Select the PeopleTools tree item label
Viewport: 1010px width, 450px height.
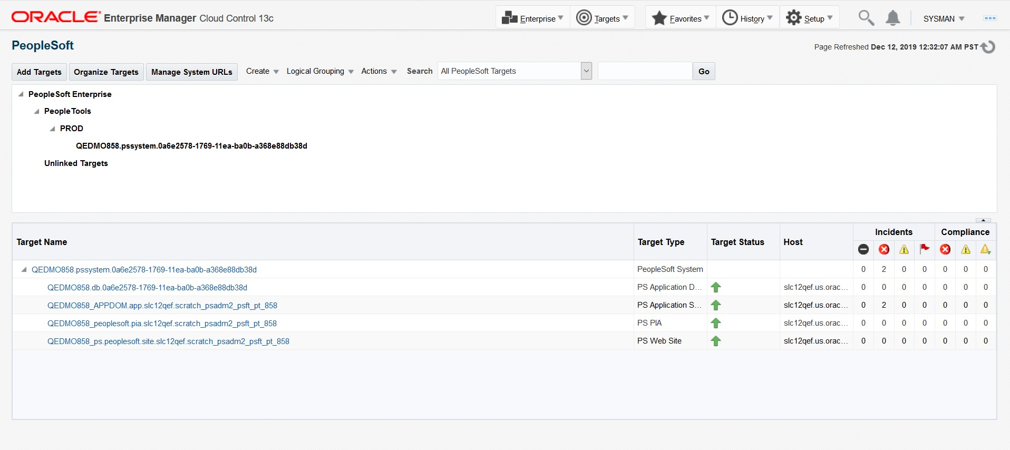pos(67,111)
